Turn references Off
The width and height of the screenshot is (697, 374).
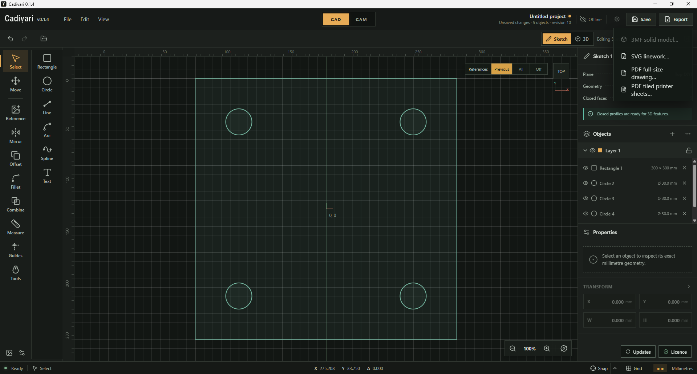click(x=539, y=69)
